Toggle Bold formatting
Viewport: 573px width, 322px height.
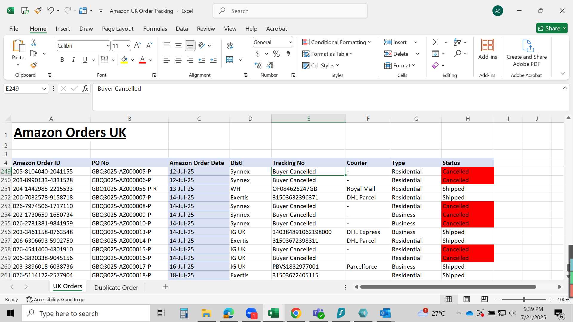pyautogui.click(x=62, y=60)
